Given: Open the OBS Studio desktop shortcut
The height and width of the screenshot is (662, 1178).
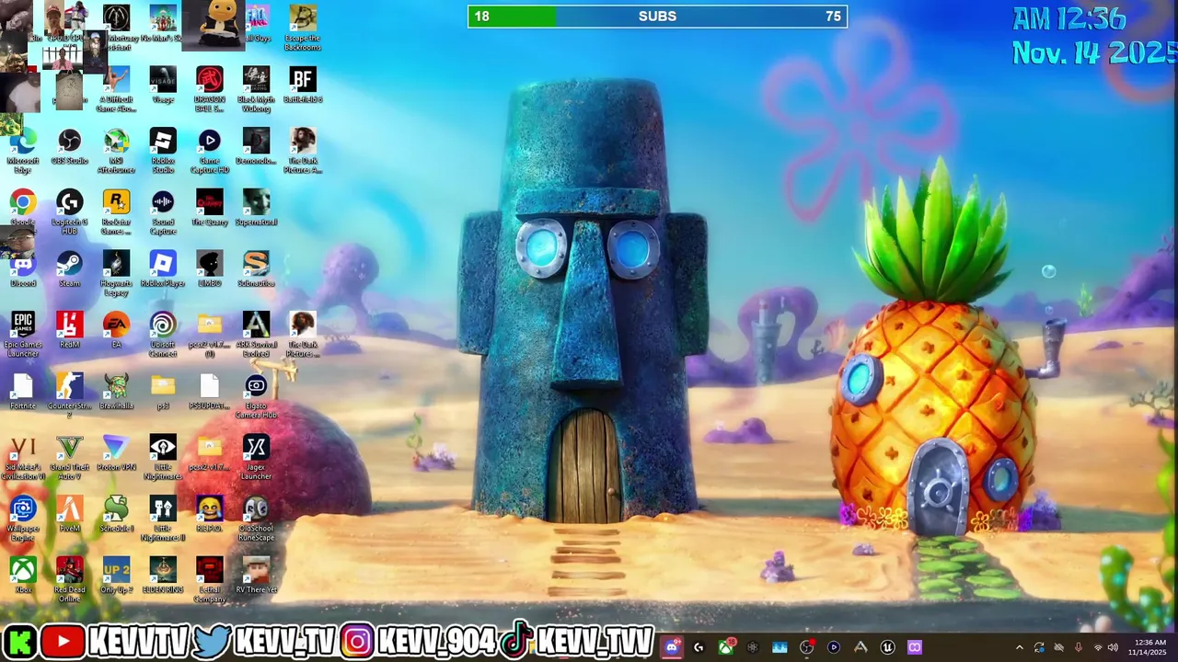Looking at the screenshot, I should click(x=69, y=147).
